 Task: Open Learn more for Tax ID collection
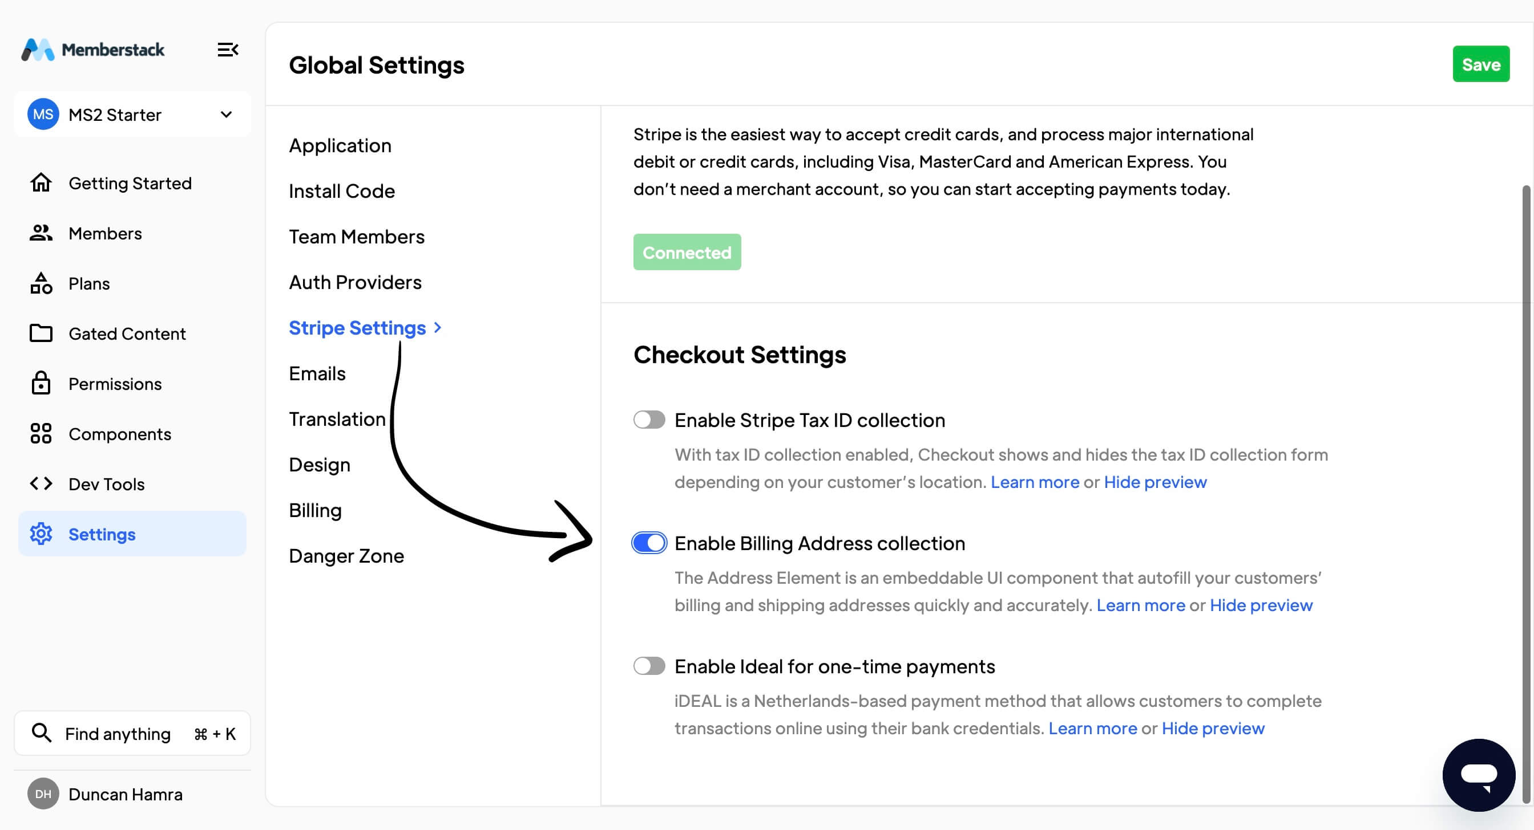click(1035, 482)
